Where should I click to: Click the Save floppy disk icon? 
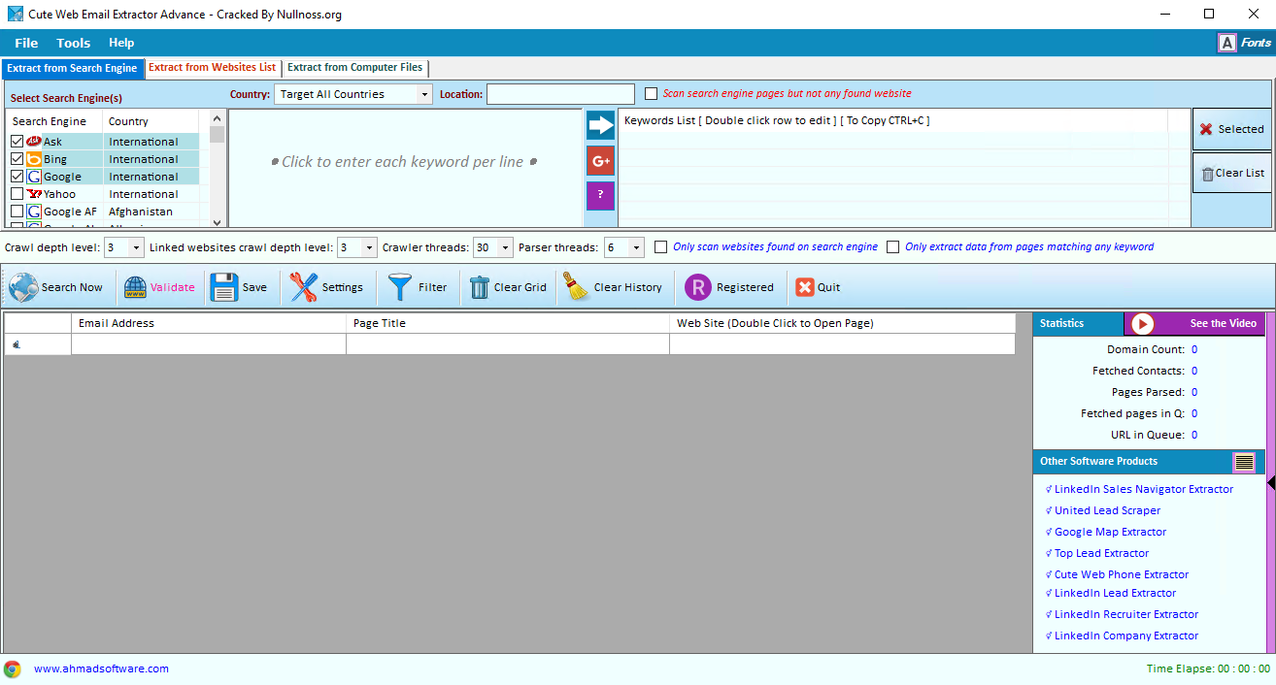pos(224,287)
